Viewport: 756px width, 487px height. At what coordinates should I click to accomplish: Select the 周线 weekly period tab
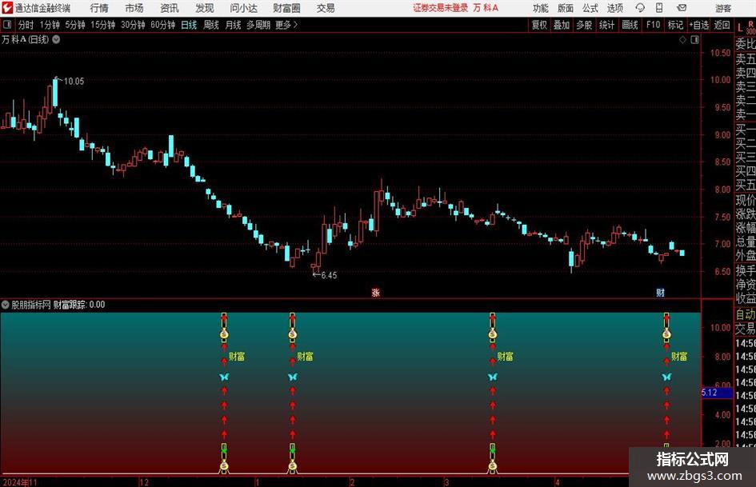tap(210, 25)
